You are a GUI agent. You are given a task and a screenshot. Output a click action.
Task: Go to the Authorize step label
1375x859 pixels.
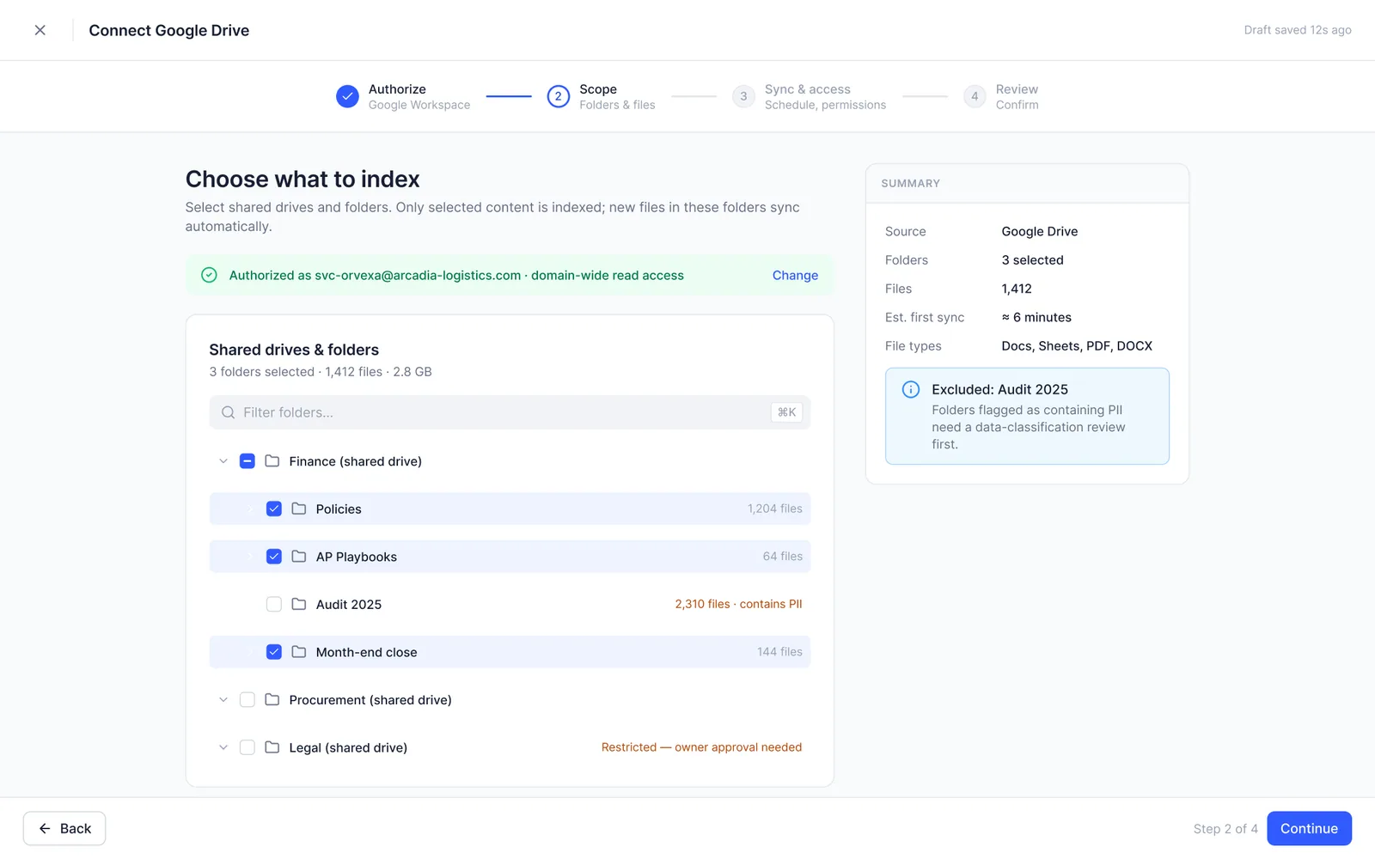[397, 89]
